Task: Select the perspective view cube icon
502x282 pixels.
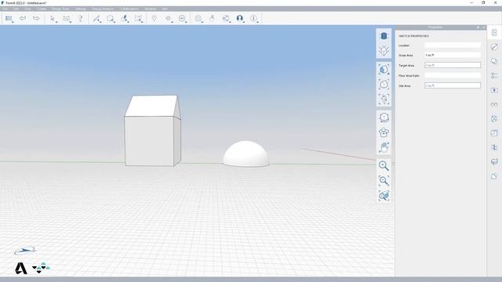Action: coord(384,36)
